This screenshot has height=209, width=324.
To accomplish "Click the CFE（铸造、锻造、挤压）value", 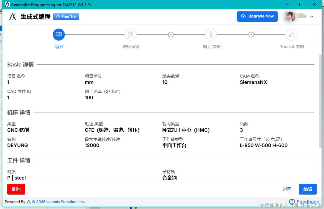I will click(112, 130).
